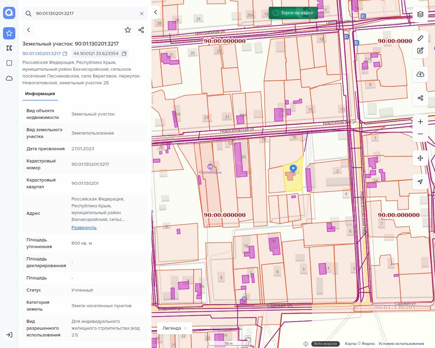
Task: Zoom in the map with plus button
Action: point(420,122)
